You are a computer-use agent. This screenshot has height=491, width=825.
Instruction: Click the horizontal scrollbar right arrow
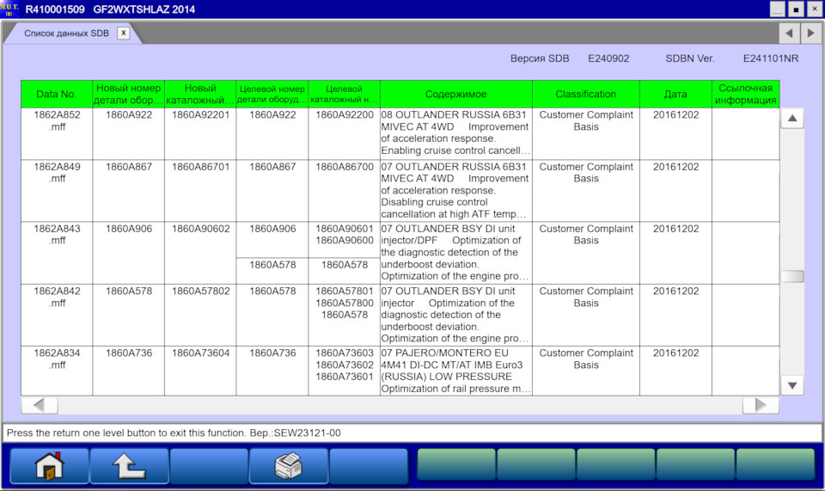[x=761, y=405]
